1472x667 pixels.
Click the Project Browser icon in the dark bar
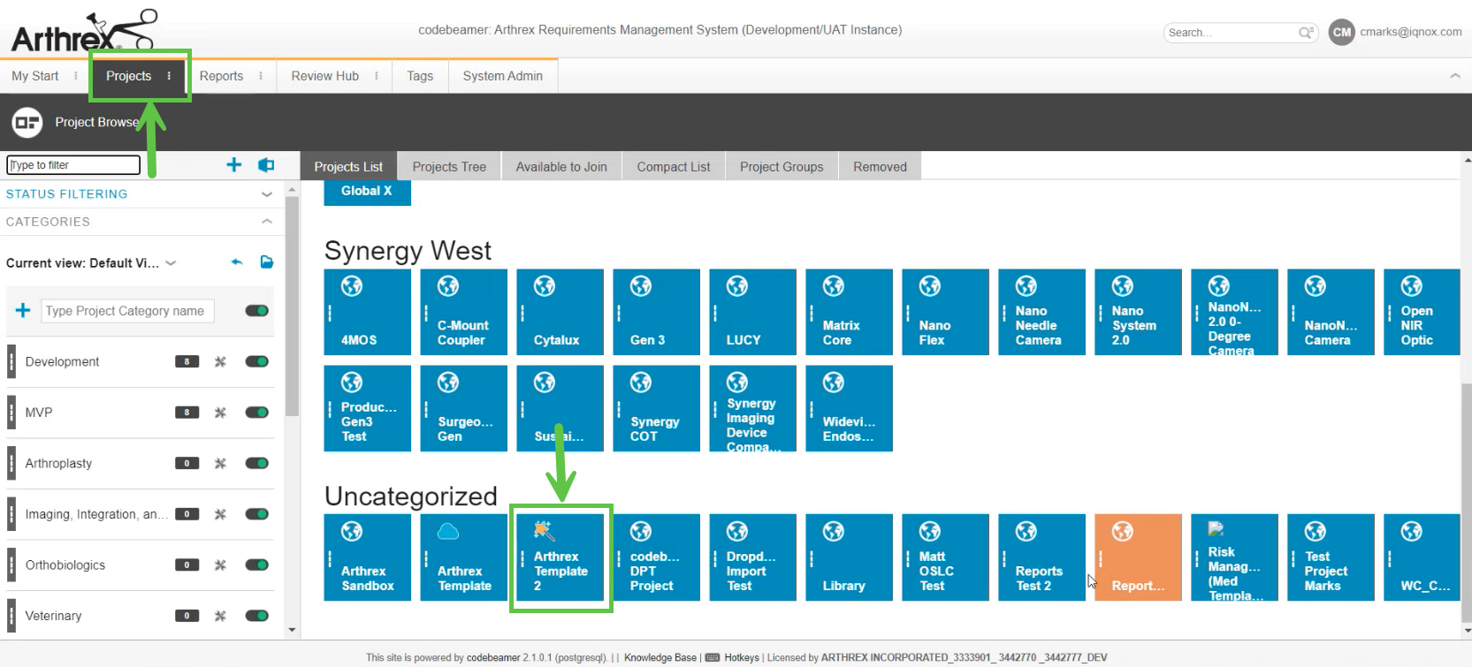point(27,122)
